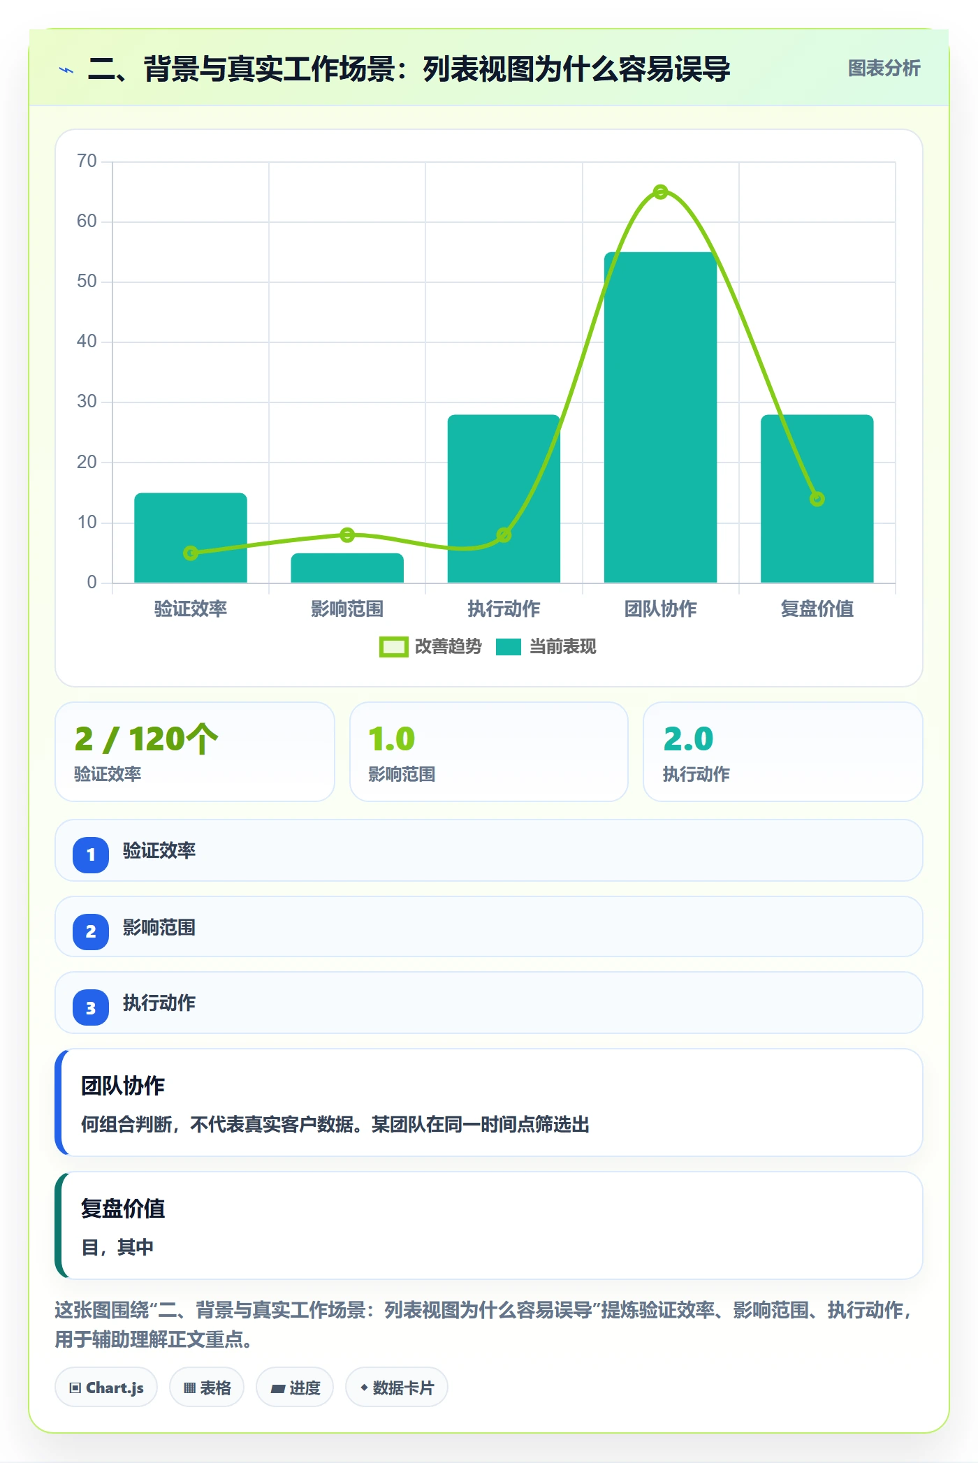978x1463 pixels.
Task: Click the 影响范围 bar in chart
Action: click(x=347, y=568)
